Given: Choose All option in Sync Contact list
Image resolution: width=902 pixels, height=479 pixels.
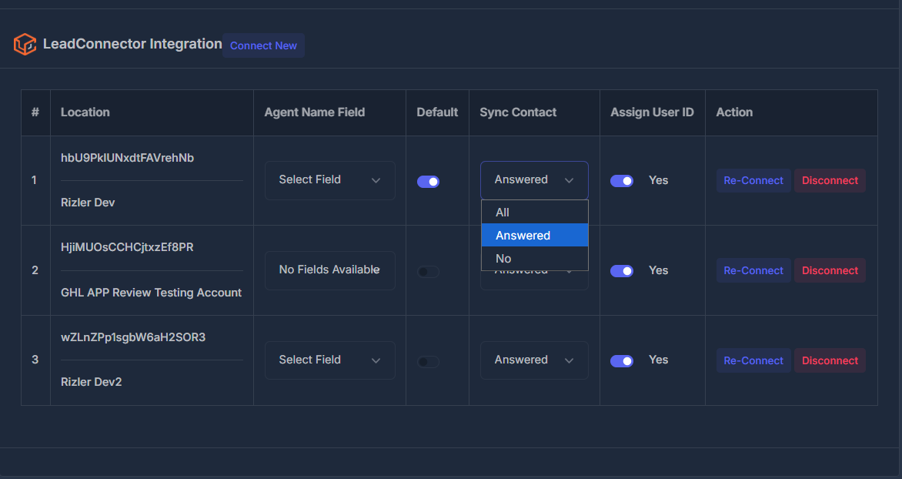Looking at the screenshot, I should (x=534, y=212).
